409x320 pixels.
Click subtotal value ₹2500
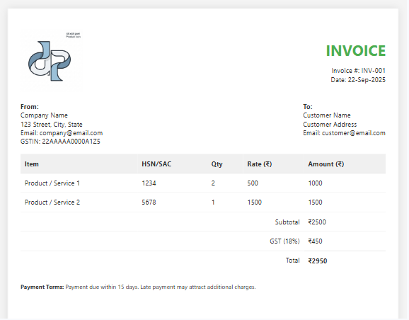pos(317,222)
